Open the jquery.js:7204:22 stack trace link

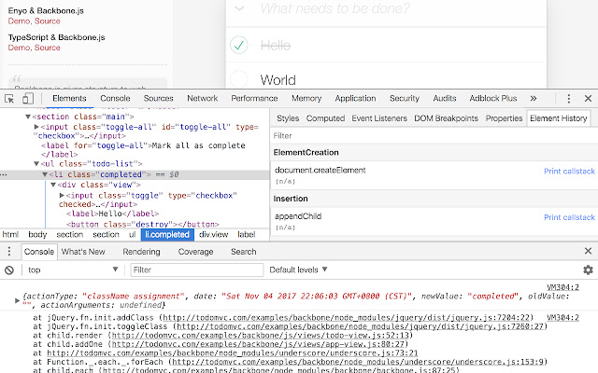click(x=347, y=317)
